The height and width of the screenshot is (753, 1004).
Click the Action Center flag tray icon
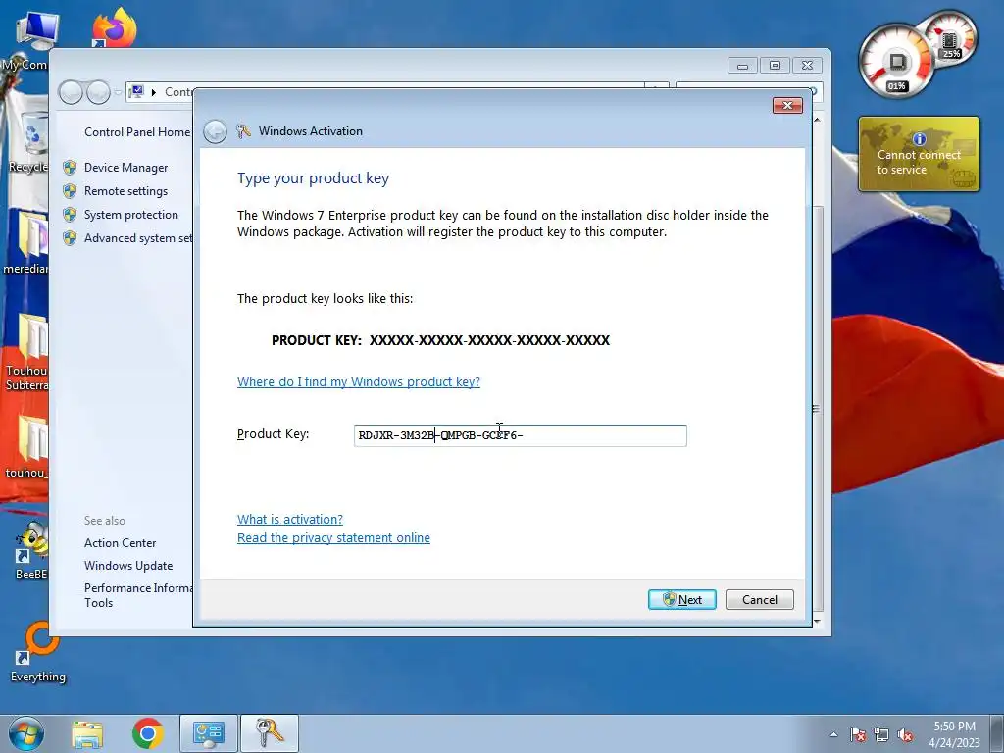tap(858, 734)
